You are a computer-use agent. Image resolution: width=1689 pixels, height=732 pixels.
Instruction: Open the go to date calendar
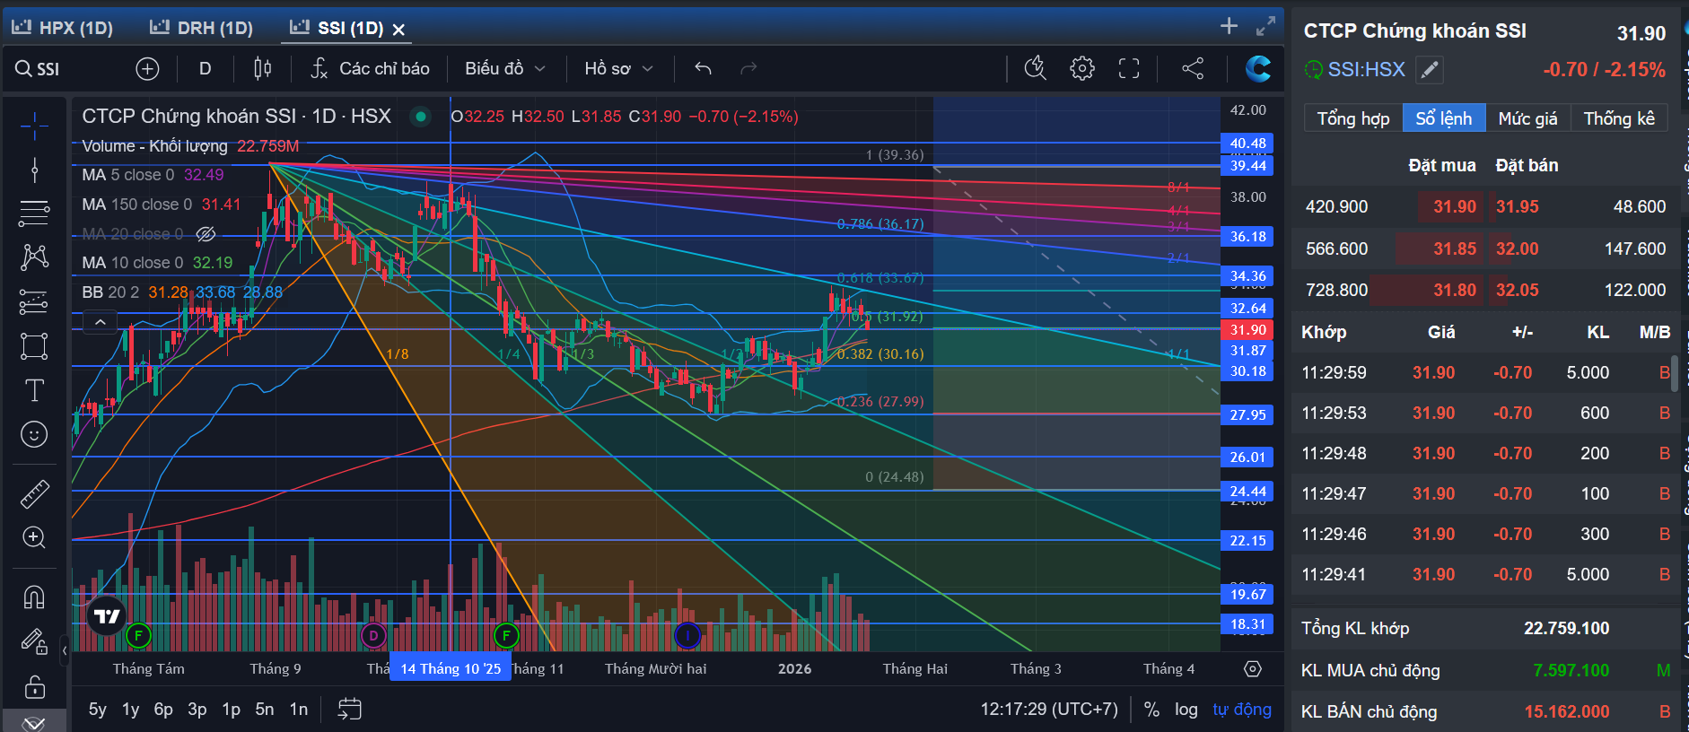349,710
